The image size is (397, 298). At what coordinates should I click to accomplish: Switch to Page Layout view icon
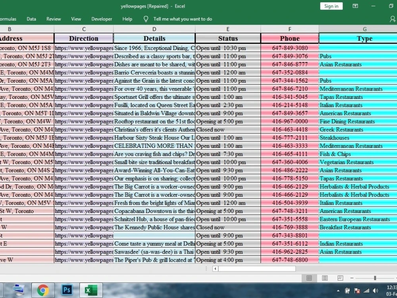325,278
